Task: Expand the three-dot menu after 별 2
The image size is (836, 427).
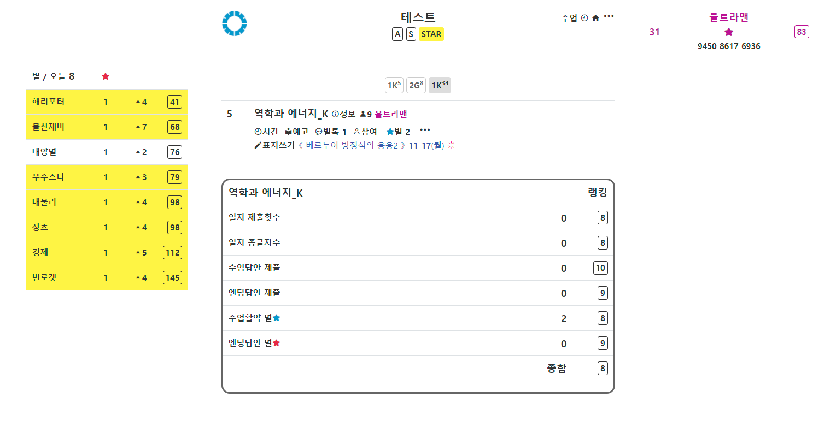Action: click(x=425, y=130)
